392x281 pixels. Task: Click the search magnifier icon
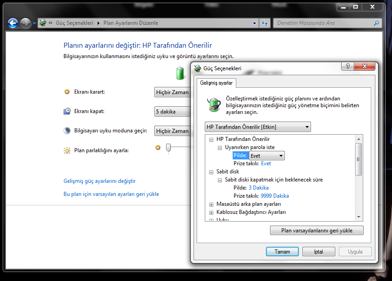tap(377, 23)
